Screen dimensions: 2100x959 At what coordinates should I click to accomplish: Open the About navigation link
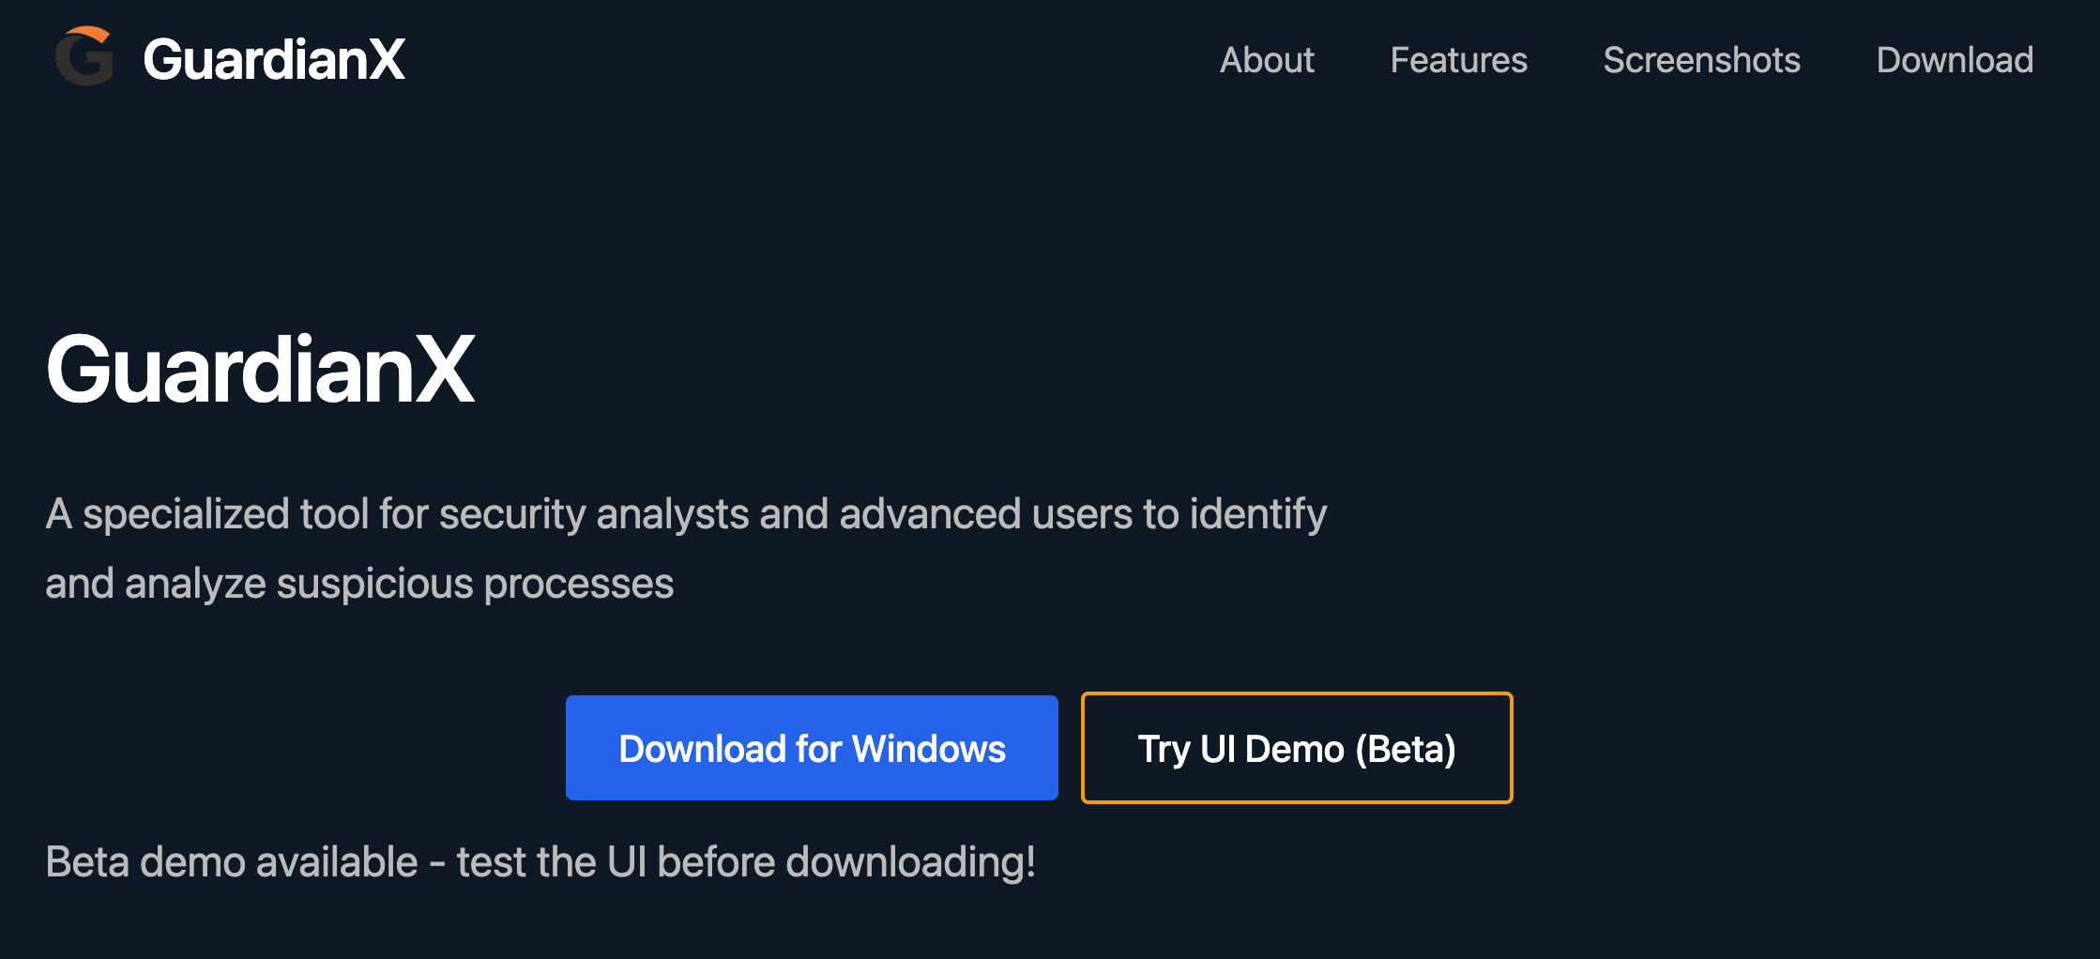tap(1266, 60)
